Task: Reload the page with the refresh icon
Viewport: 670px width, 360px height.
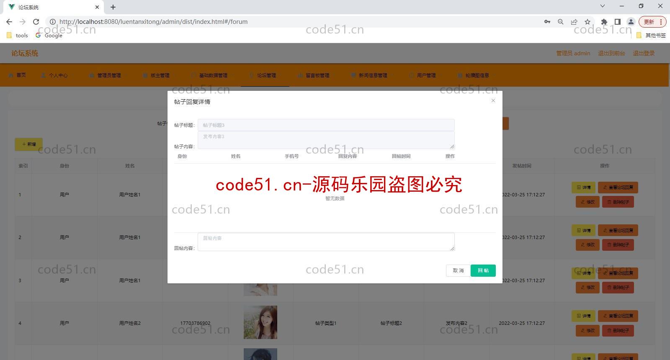Action: [x=36, y=22]
